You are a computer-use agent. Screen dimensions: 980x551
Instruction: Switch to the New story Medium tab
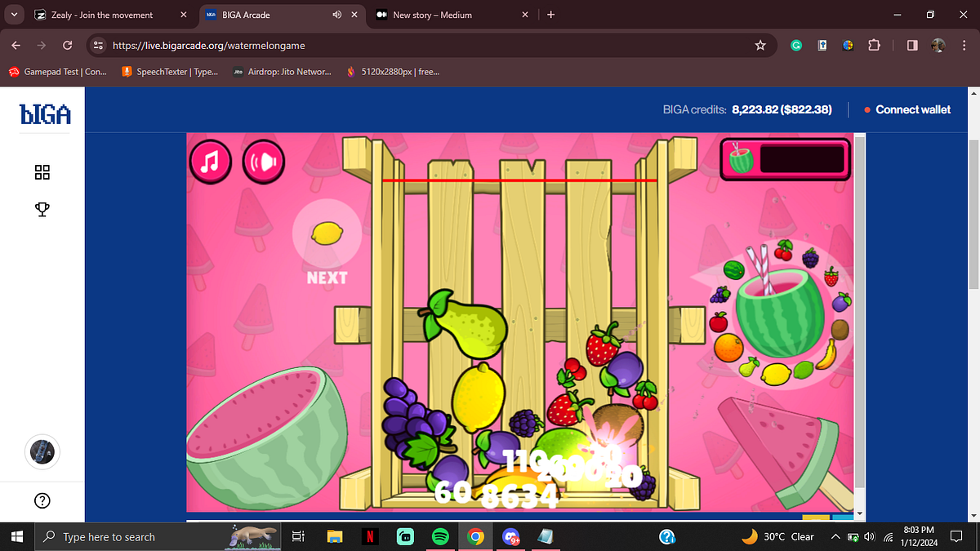441,15
